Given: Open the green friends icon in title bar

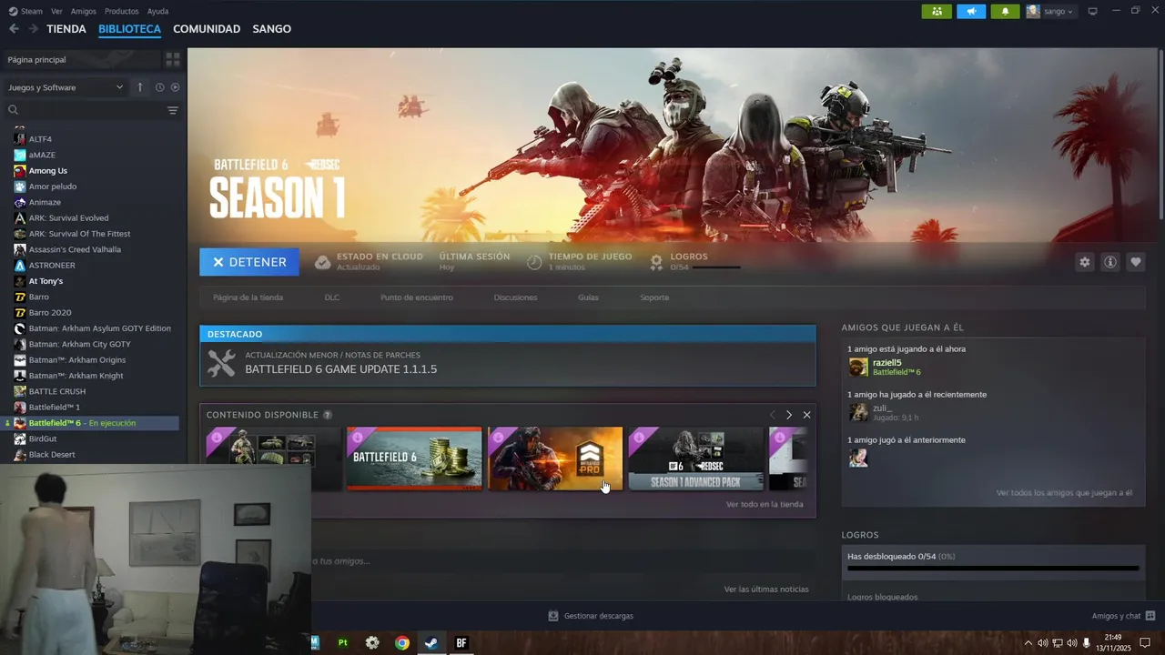Looking at the screenshot, I should pos(937,11).
